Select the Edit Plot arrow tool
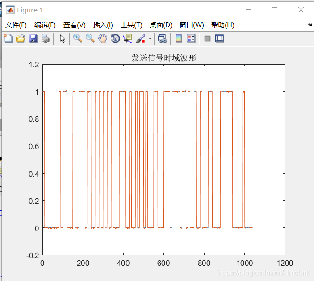The image size is (314, 281). 62,38
